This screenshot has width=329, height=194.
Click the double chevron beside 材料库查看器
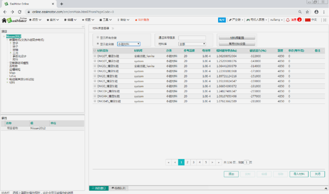tap(113, 28)
